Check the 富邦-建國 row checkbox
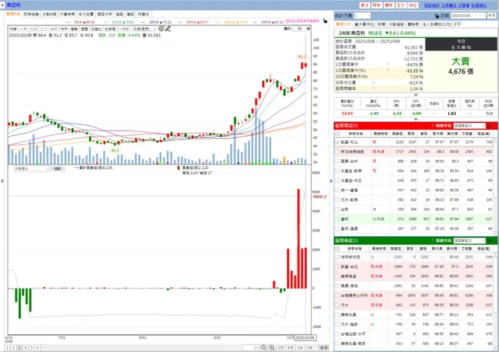Screen dimensions: 499x352 pyautogui.click(x=337, y=229)
